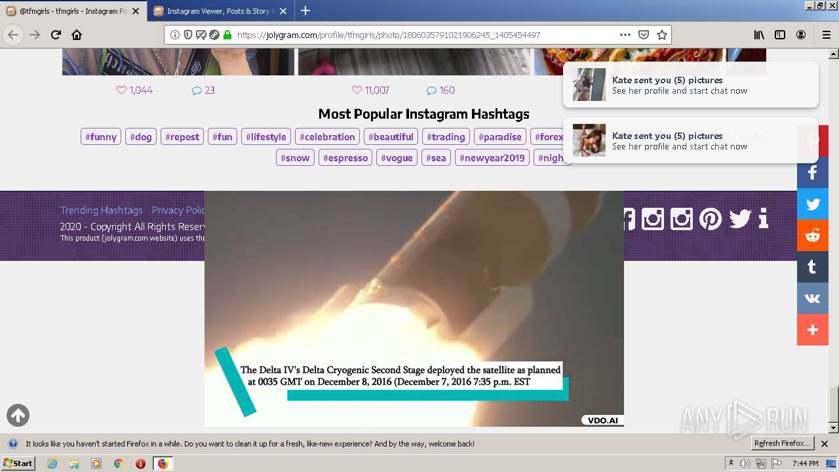This screenshot has height=472, width=839.
Task: Click the 11,007 likes count
Action: pos(370,90)
